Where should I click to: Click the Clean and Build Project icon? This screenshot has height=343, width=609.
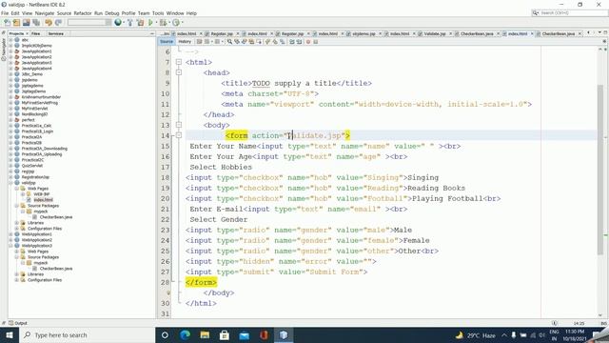(x=140, y=23)
